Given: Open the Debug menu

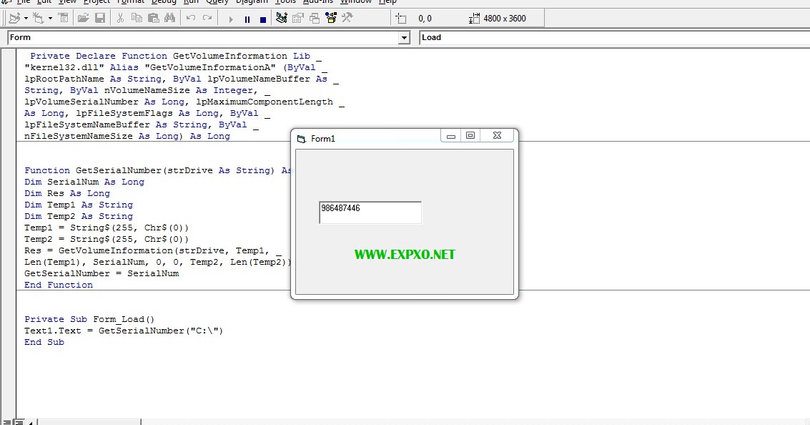Looking at the screenshot, I should tap(163, 3).
